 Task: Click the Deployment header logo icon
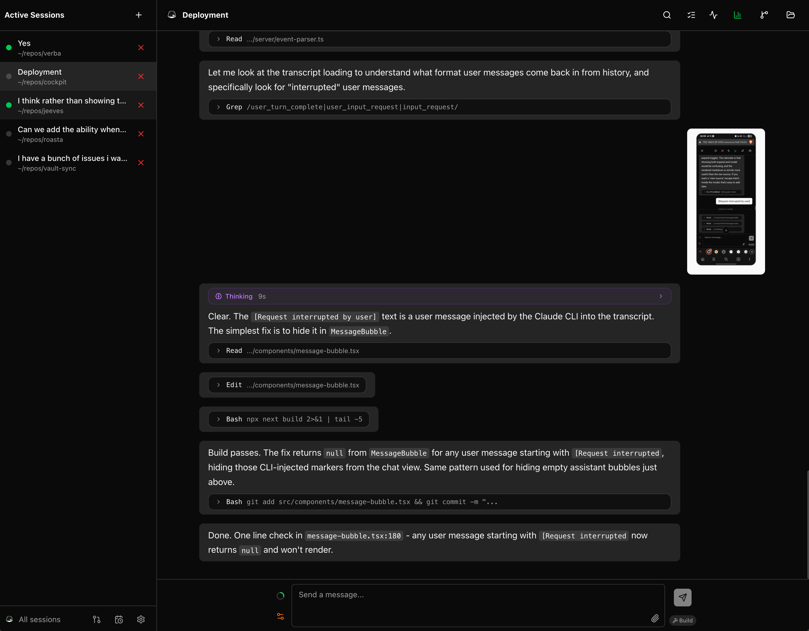[172, 14]
